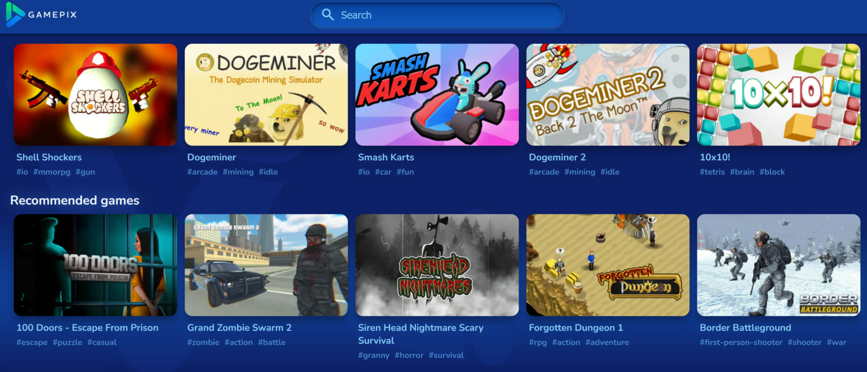Focus the Search input field
Screen dimensions: 867x372
pyautogui.click(x=437, y=15)
